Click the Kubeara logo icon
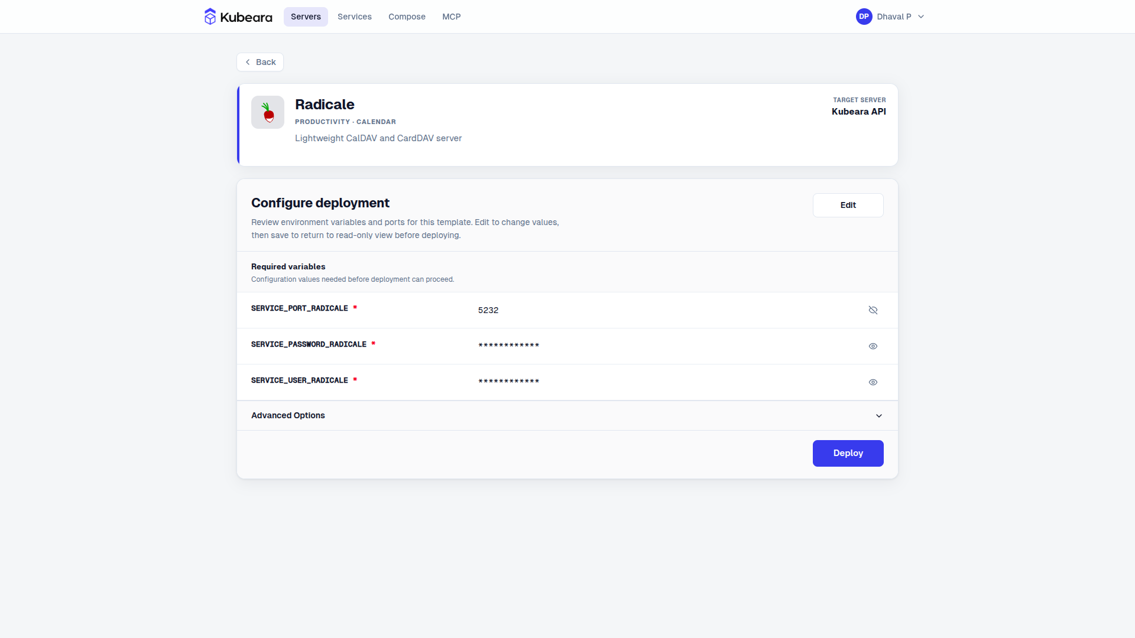This screenshot has height=638, width=1135. (210, 17)
